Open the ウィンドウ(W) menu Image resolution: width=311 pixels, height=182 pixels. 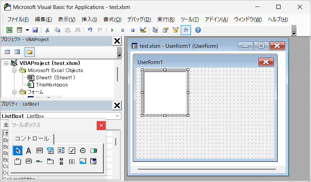pos(248,19)
